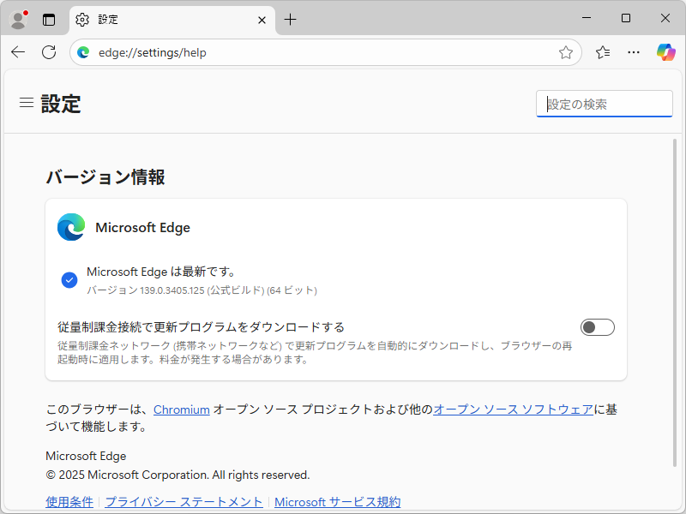Enable downloading updates over metered connections
Screen dimensions: 686x514
597,326
